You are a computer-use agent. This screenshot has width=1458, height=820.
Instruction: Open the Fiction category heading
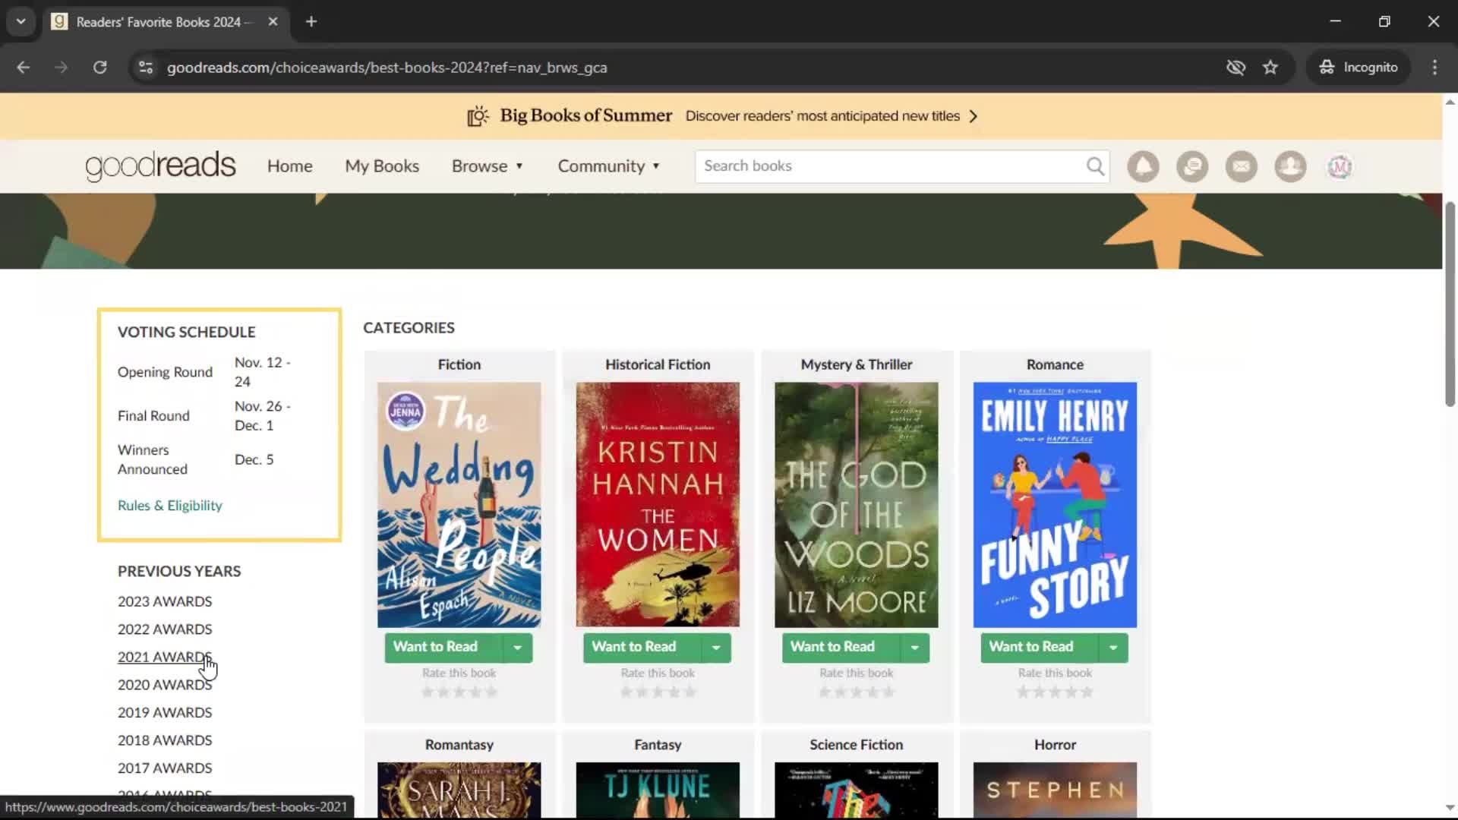(459, 364)
